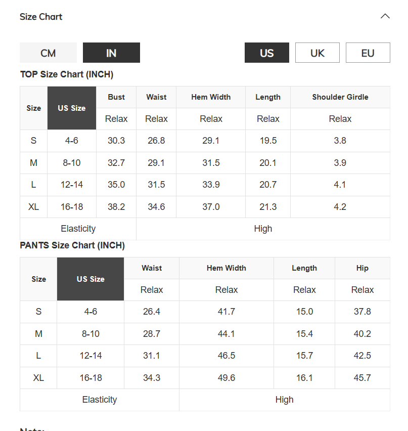This screenshot has width=408, height=431.
Task: Click the top Hem Width header
Action: 211,97
